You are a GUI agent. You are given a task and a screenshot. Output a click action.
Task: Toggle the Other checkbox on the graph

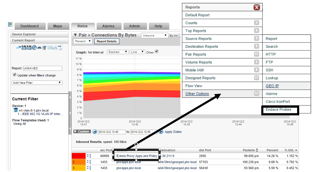pyautogui.click(x=157, y=51)
